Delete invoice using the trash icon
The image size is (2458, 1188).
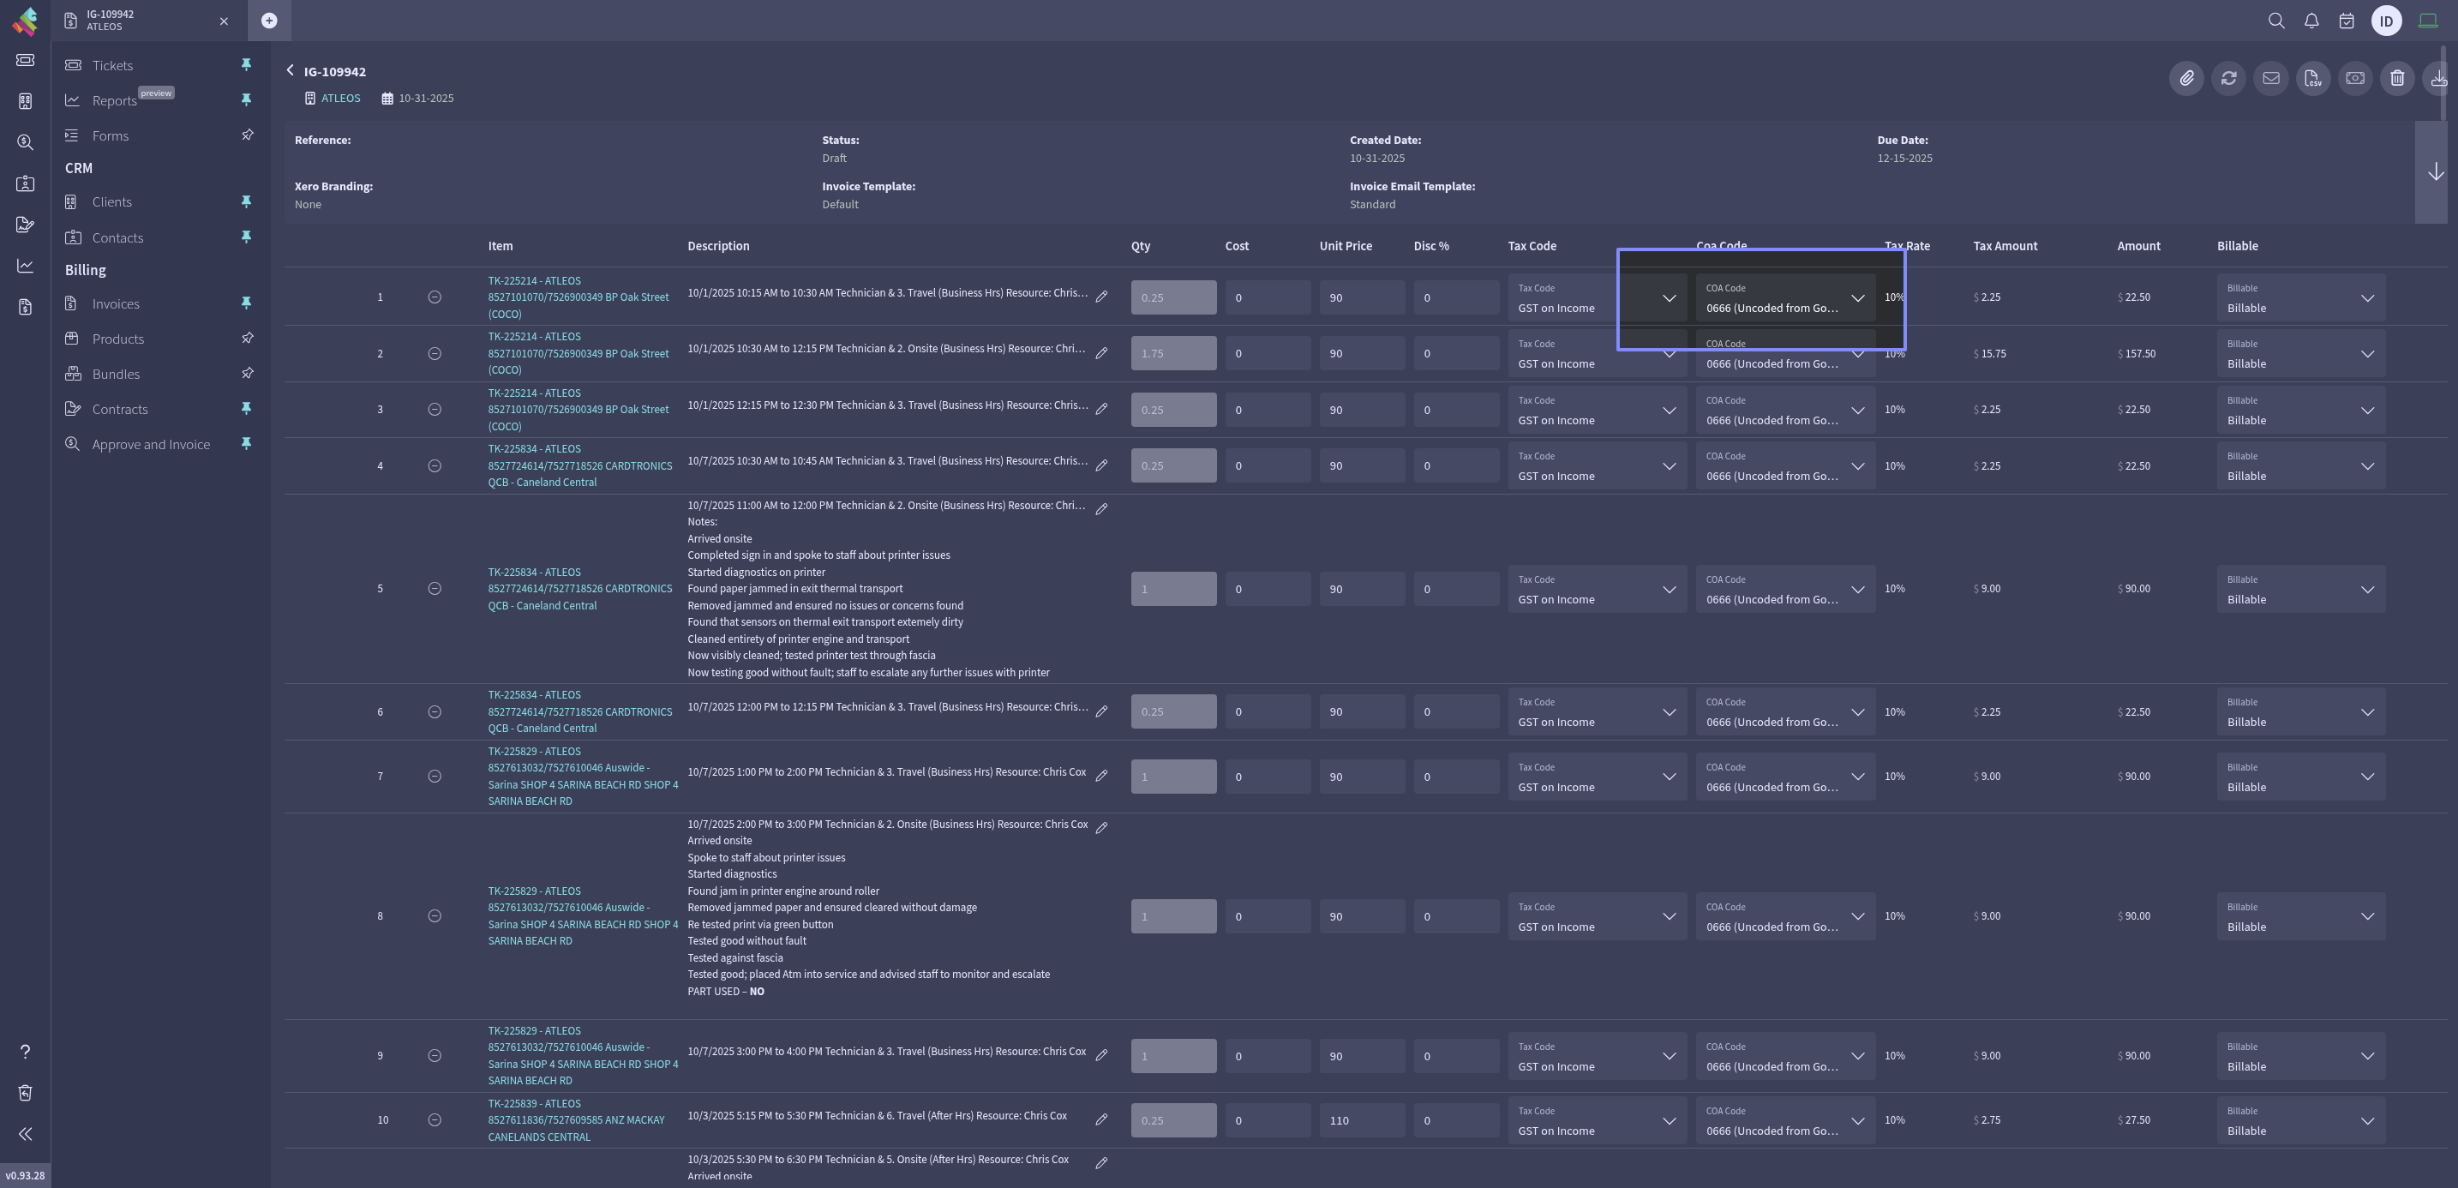[2397, 78]
